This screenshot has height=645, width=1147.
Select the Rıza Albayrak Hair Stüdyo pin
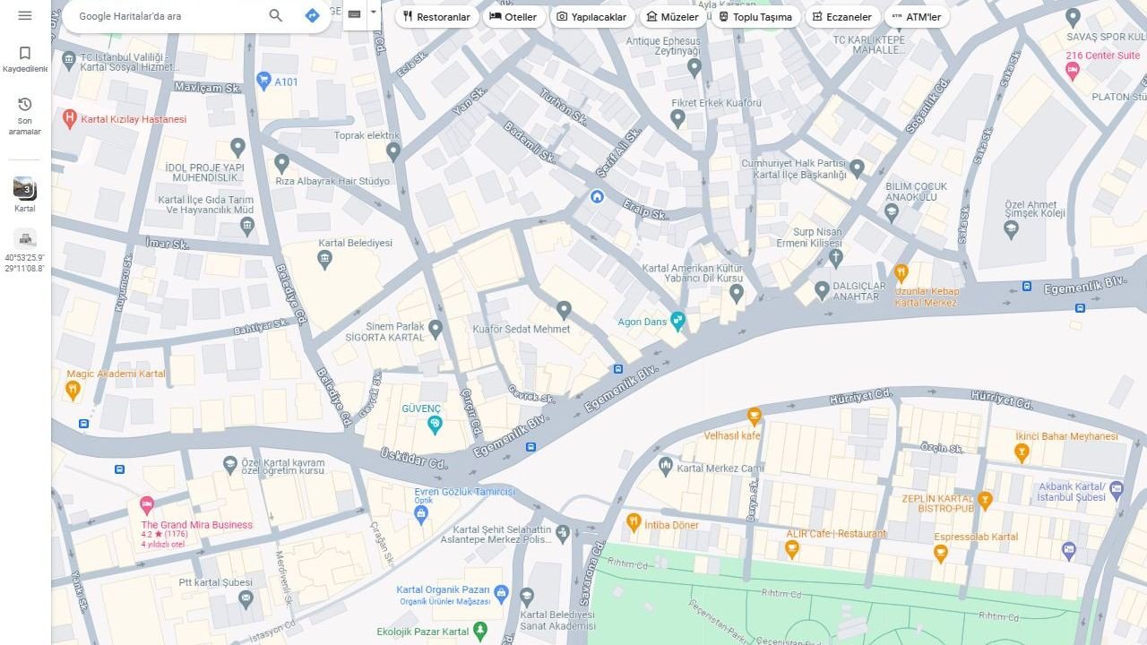(x=281, y=164)
